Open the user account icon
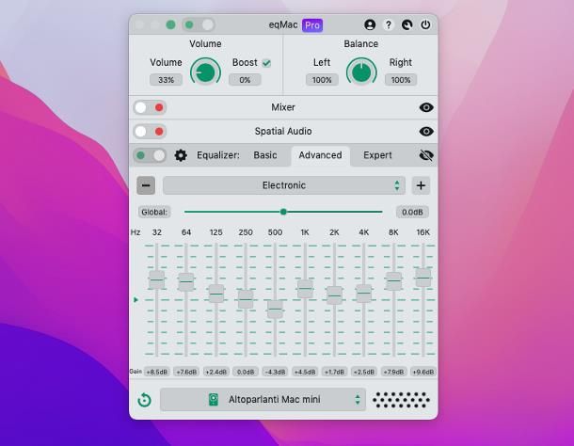This screenshot has width=574, height=446. [x=370, y=24]
